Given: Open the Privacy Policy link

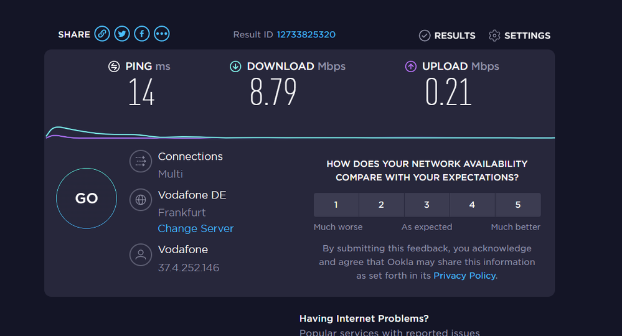Looking at the screenshot, I should (464, 276).
